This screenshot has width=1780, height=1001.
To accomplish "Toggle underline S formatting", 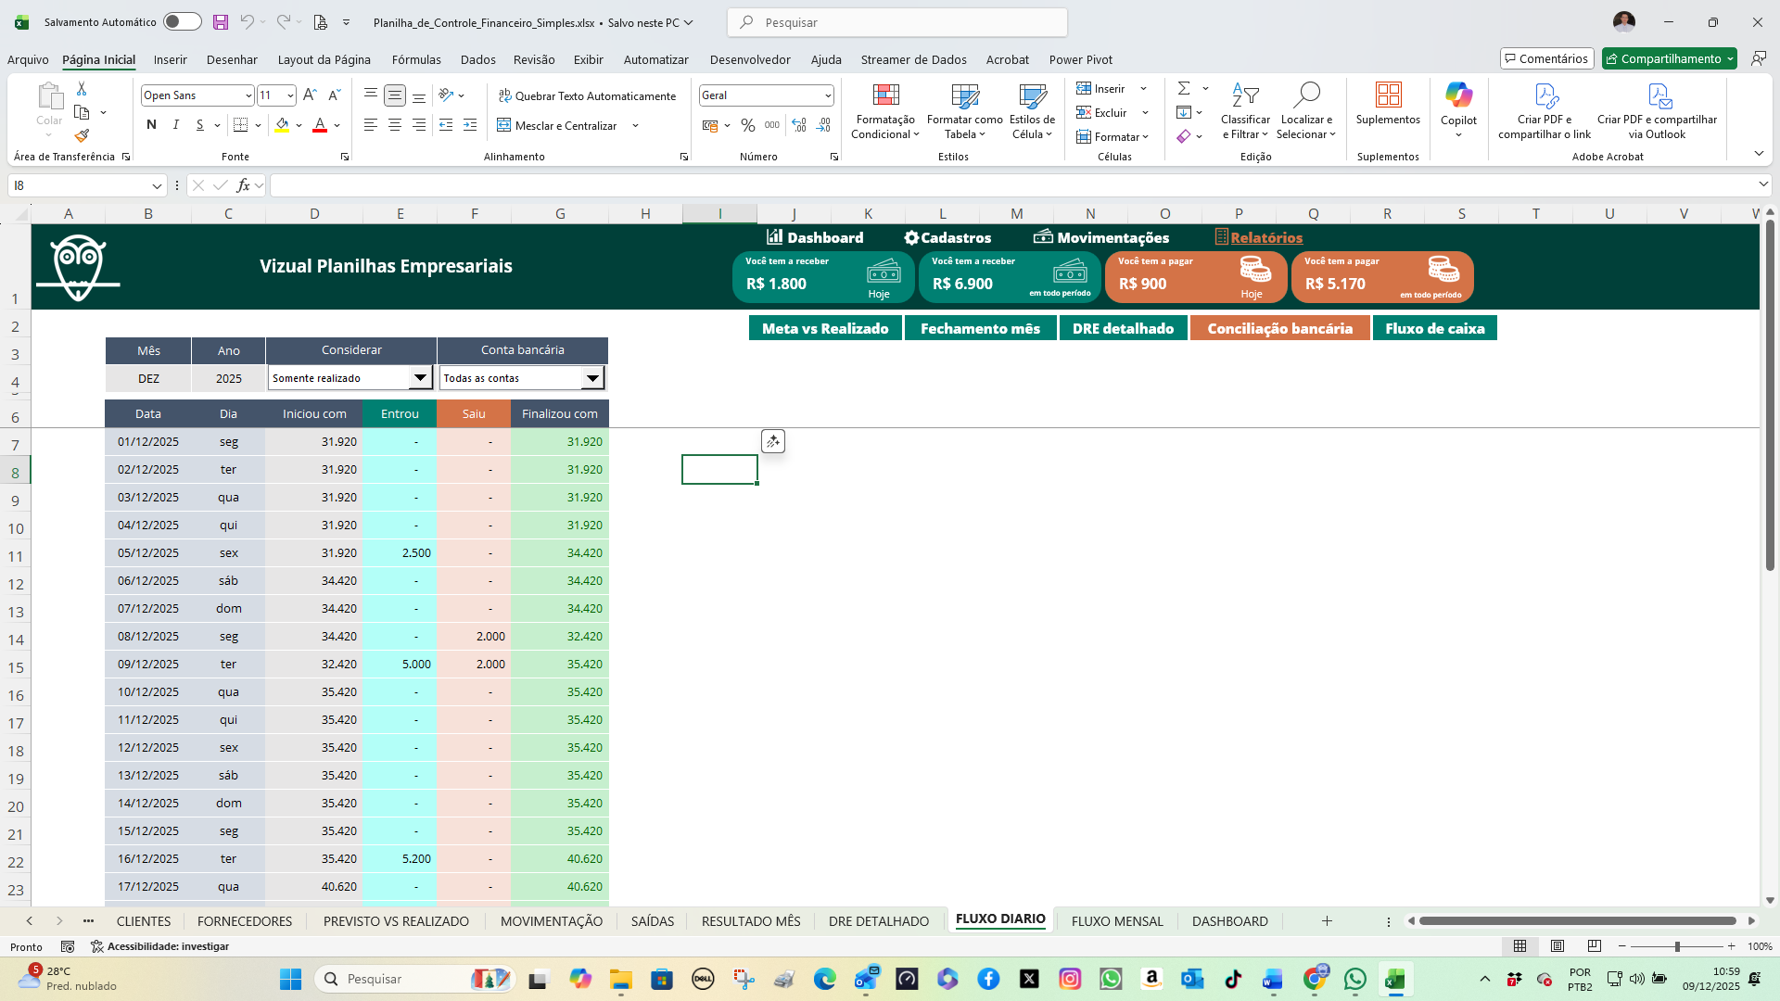I will click(x=200, y=125).
